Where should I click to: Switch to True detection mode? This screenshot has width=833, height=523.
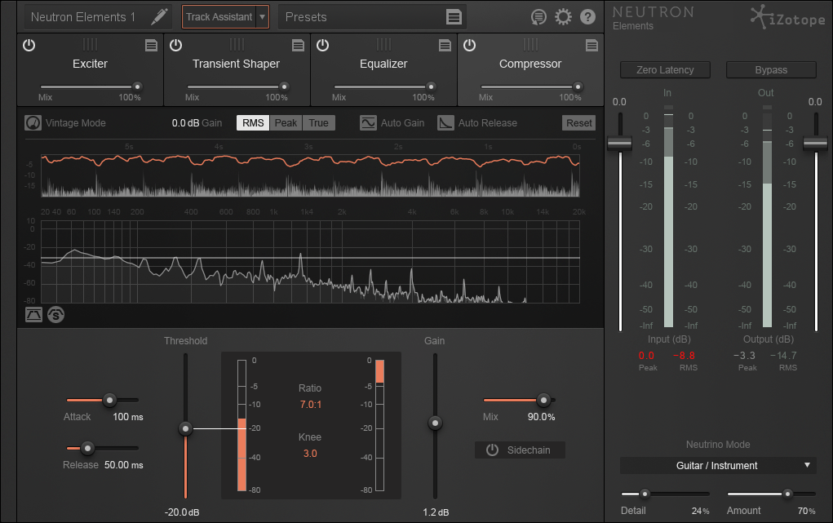click(318, 123)
